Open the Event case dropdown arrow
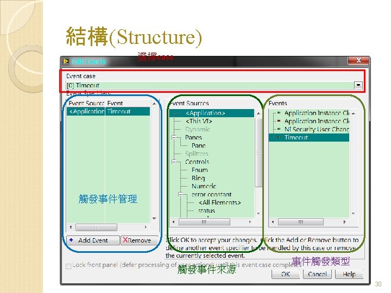Screen dimensions: 391x293 click(x=358, y=85)
